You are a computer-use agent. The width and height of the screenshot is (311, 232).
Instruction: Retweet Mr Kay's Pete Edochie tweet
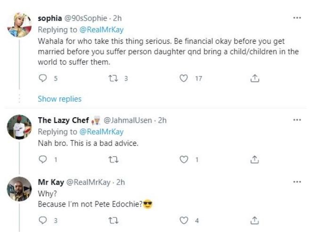[x=114, y=220]
